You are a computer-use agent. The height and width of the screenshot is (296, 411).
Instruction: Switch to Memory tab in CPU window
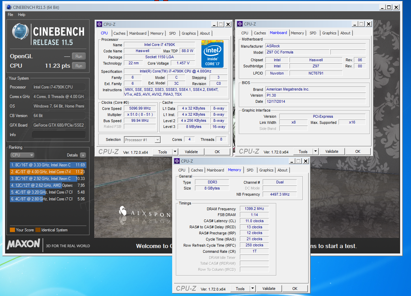click(157, 33)
